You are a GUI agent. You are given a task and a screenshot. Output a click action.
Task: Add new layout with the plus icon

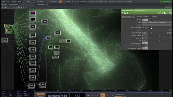coord(47,4)
